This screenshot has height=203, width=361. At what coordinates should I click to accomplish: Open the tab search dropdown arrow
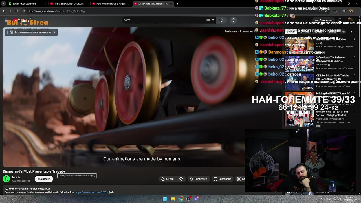[4, 4]
